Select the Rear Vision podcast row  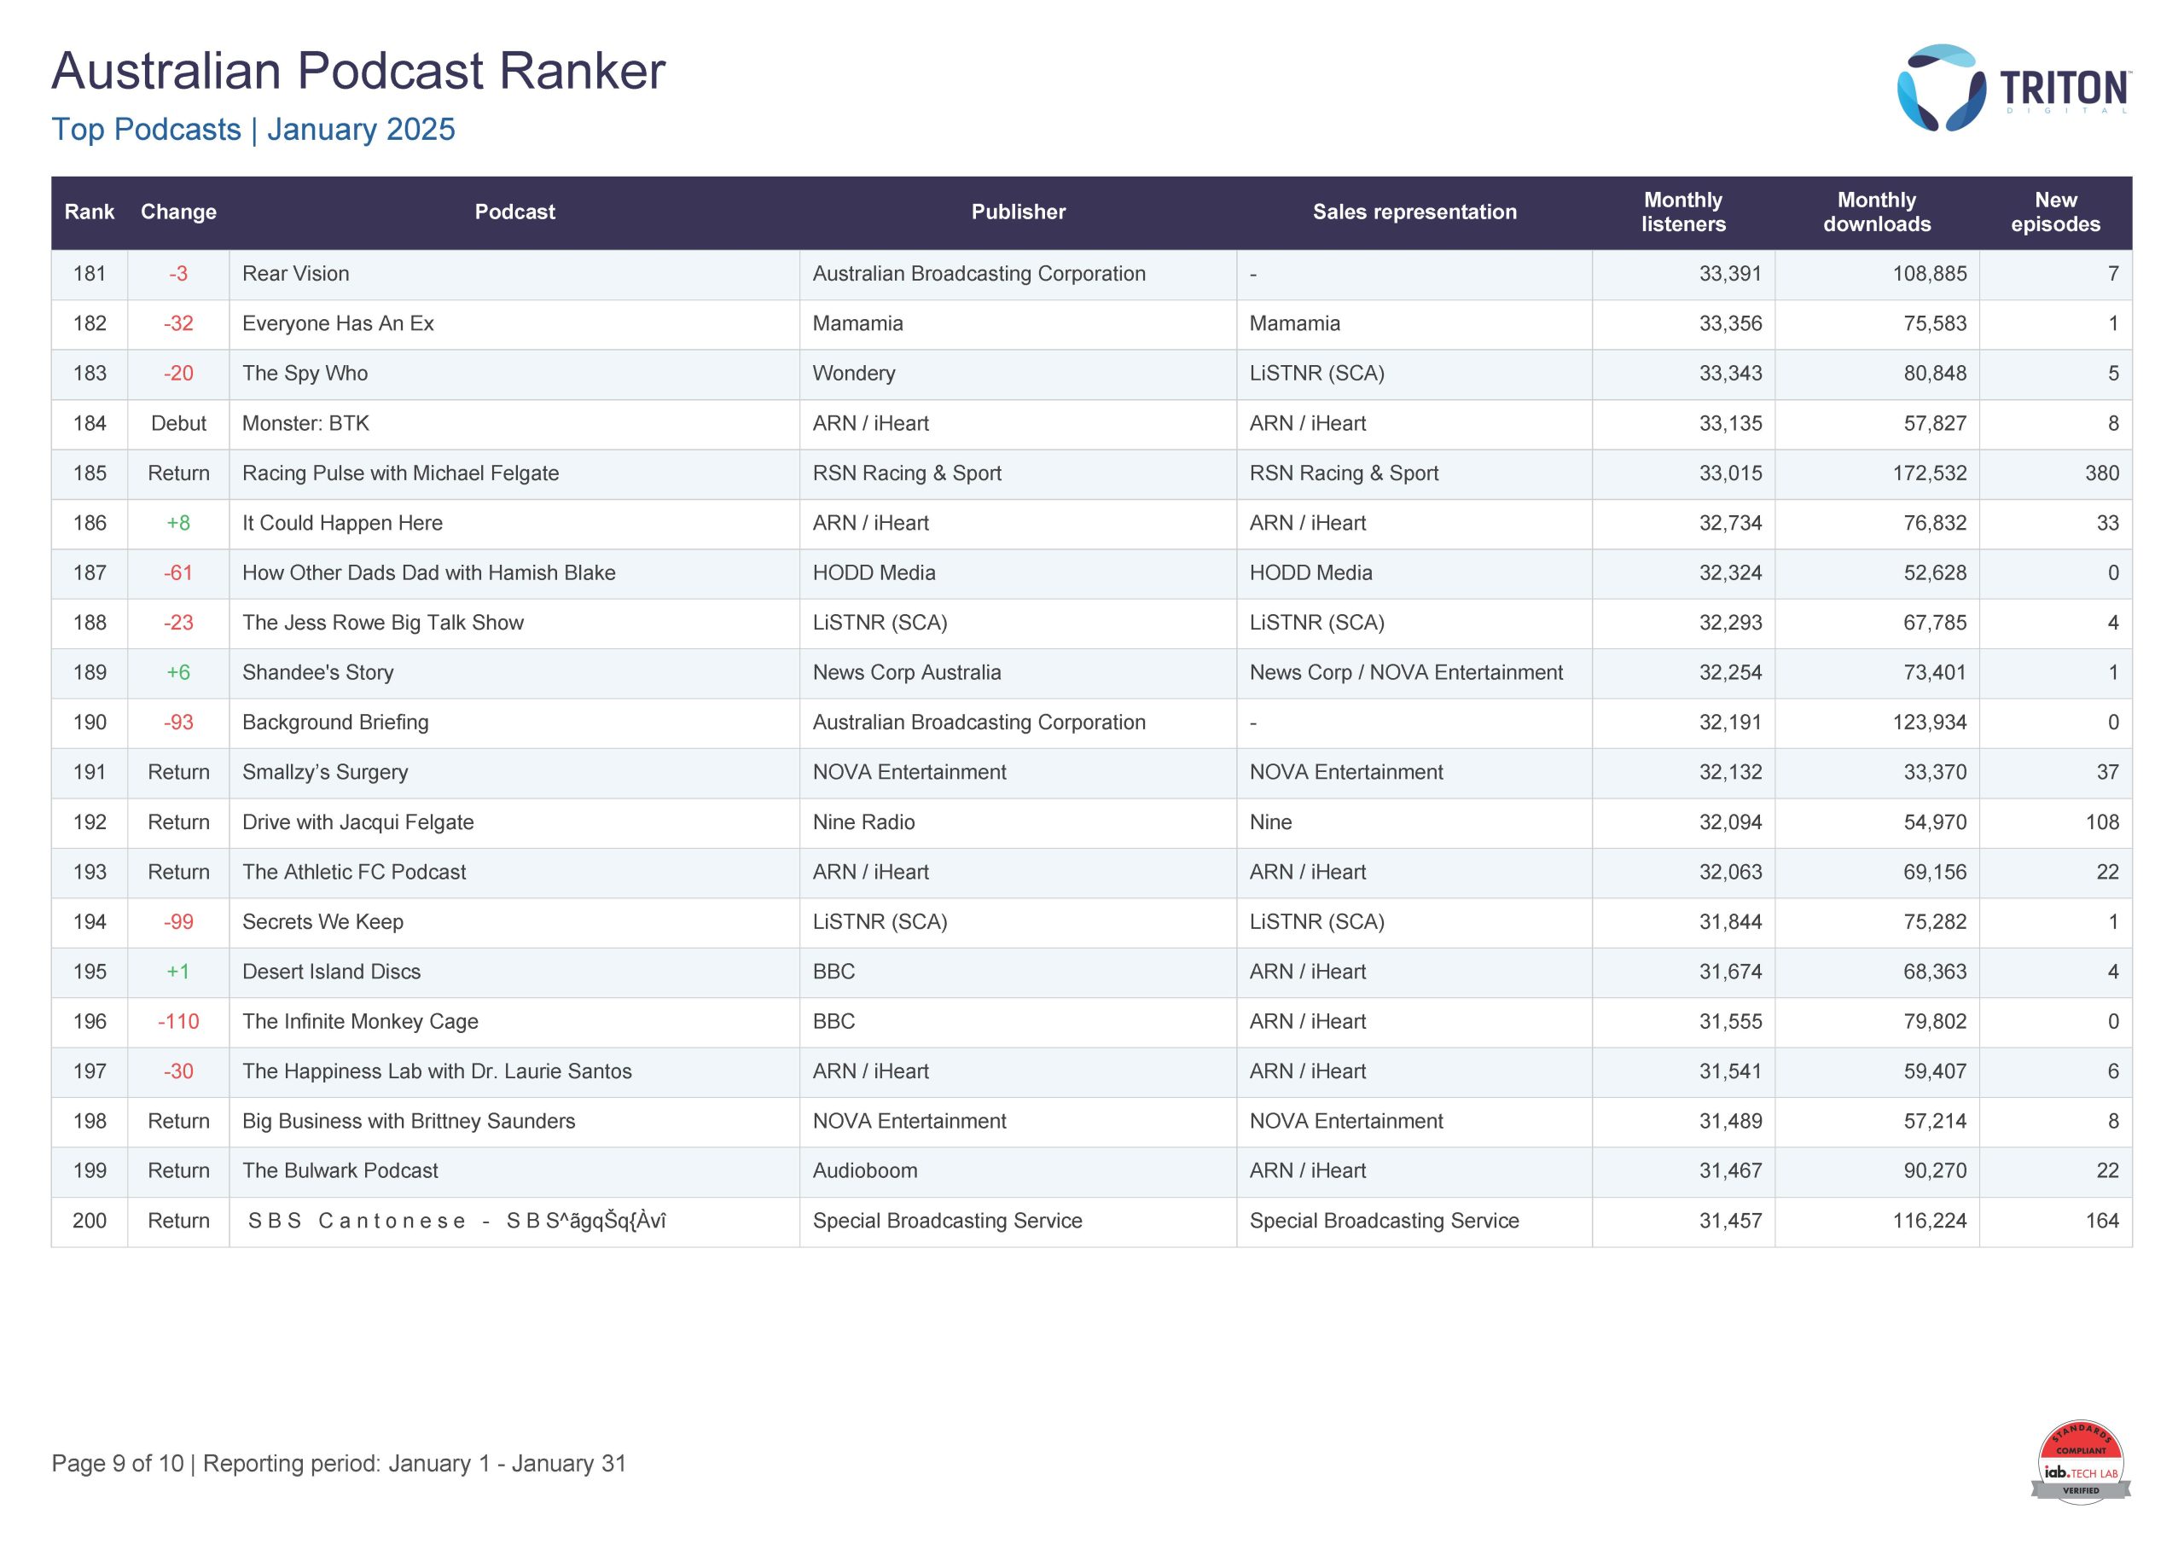coord(296,274)
